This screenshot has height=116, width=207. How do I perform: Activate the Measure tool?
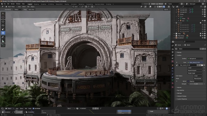pos(3,41)
